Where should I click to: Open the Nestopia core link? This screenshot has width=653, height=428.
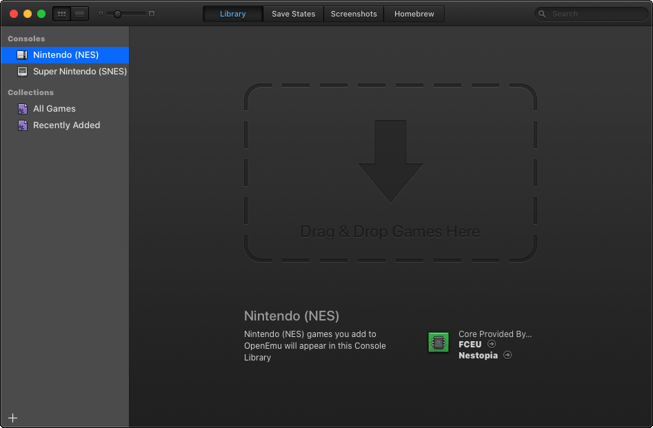pyautogui.click(x=478, y=356)
